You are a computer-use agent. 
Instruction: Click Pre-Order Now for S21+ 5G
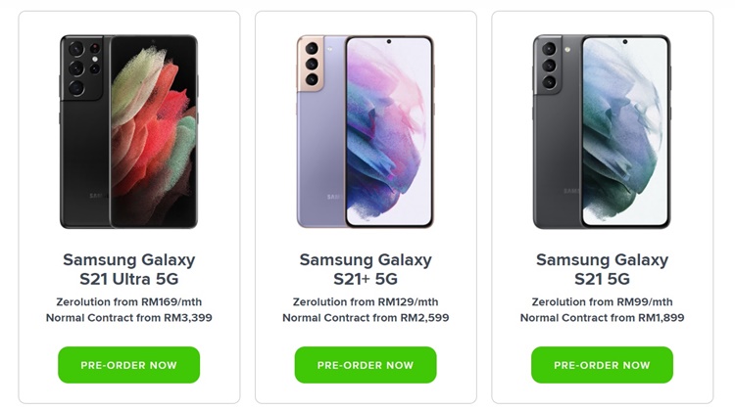[x=366, y=365]
